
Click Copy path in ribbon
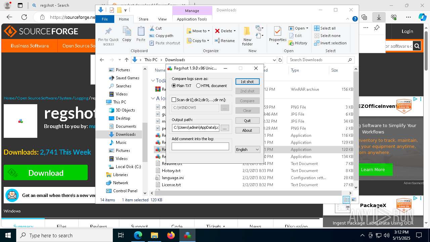pyautogui.click(x=161, y=36)
